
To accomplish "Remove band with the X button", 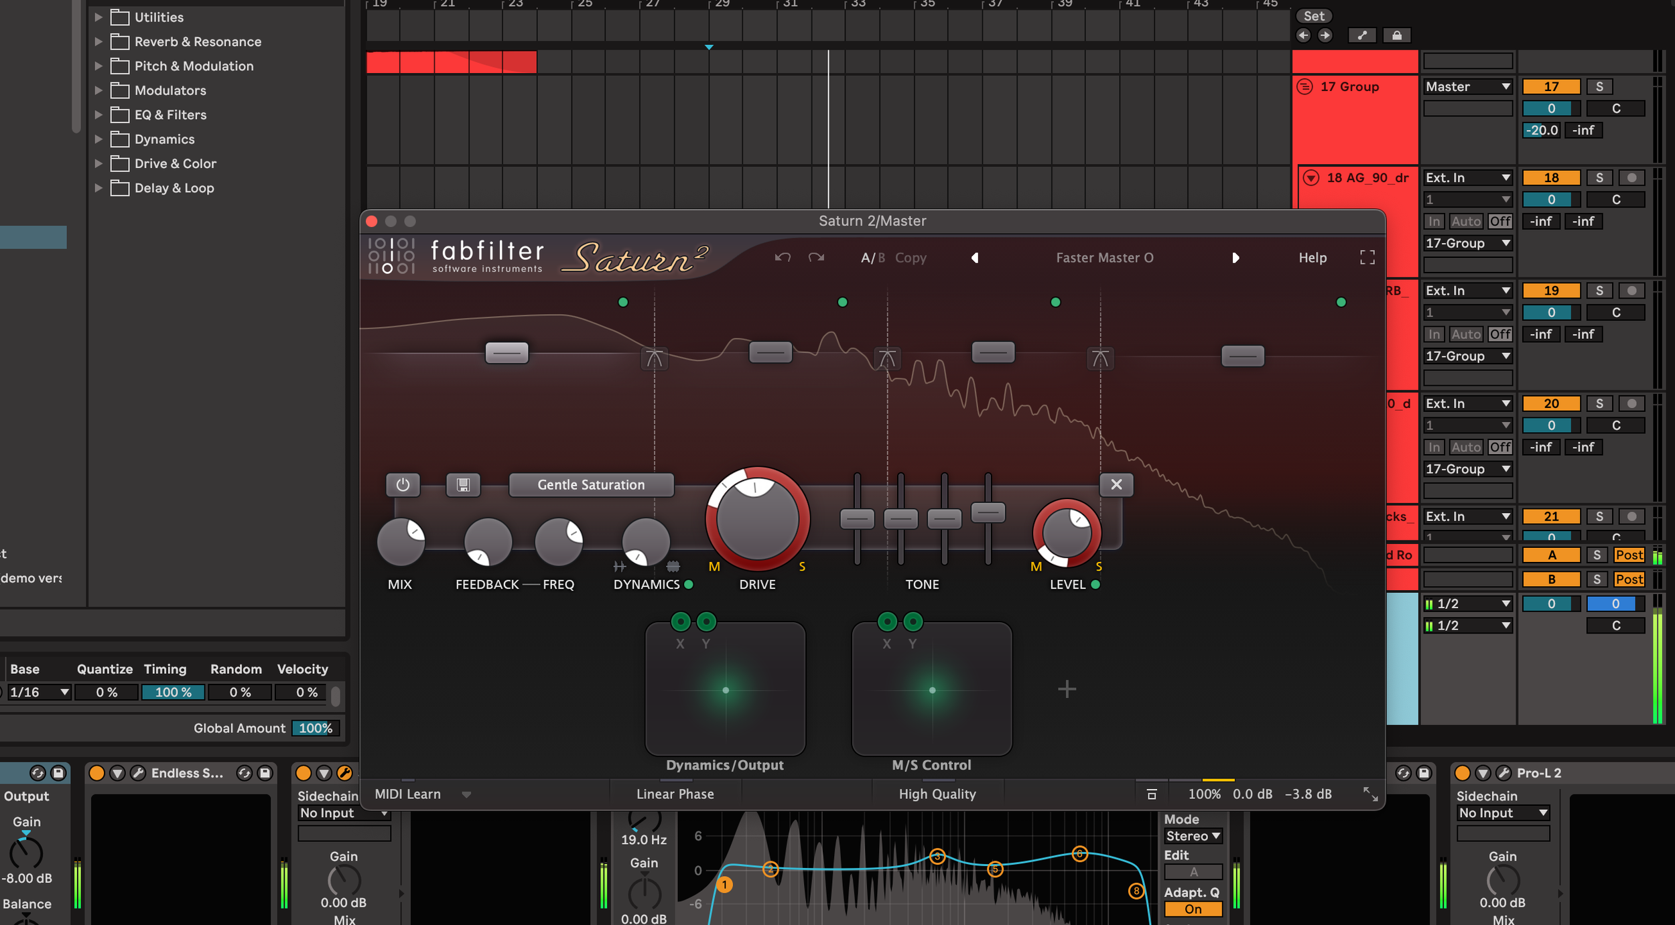I will click(x=1116, y=484).
